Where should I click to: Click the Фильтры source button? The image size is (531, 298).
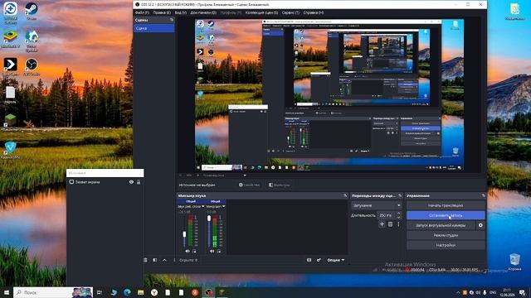(x=279, y=185)
